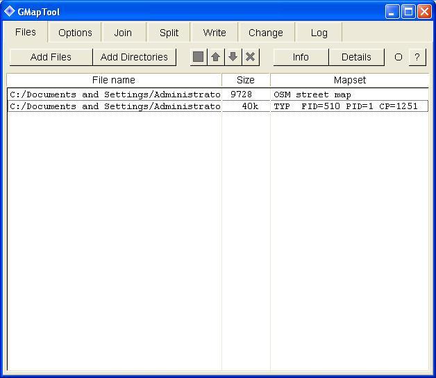
Task: Click the GMapTool title bar diamond icon
Action: coord(10,11)
